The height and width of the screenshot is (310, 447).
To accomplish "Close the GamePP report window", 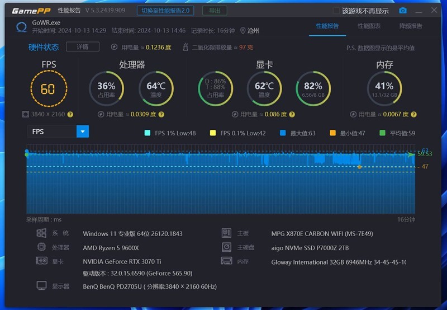I will point(434,10).
